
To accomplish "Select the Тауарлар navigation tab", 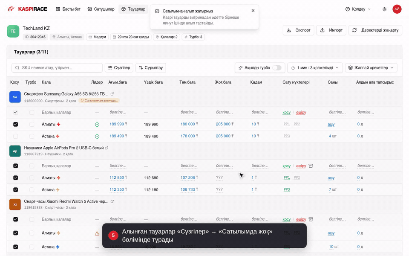I will [x=133, y=9].
